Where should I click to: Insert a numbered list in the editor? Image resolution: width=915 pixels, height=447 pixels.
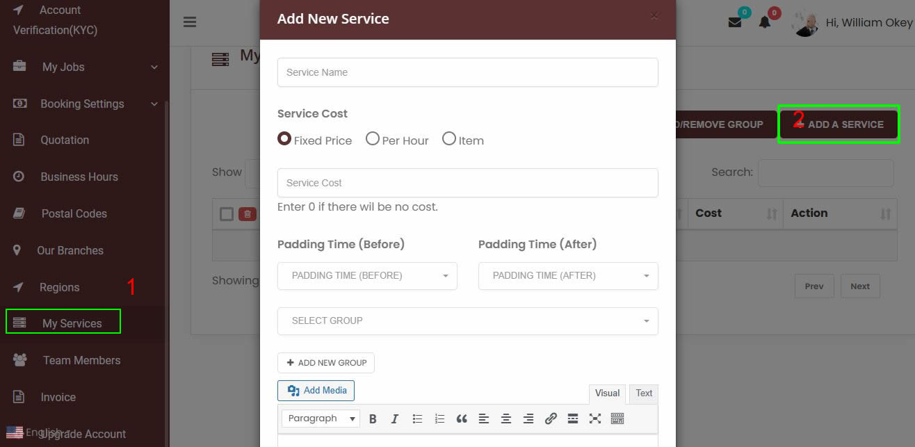pos(439,418)
